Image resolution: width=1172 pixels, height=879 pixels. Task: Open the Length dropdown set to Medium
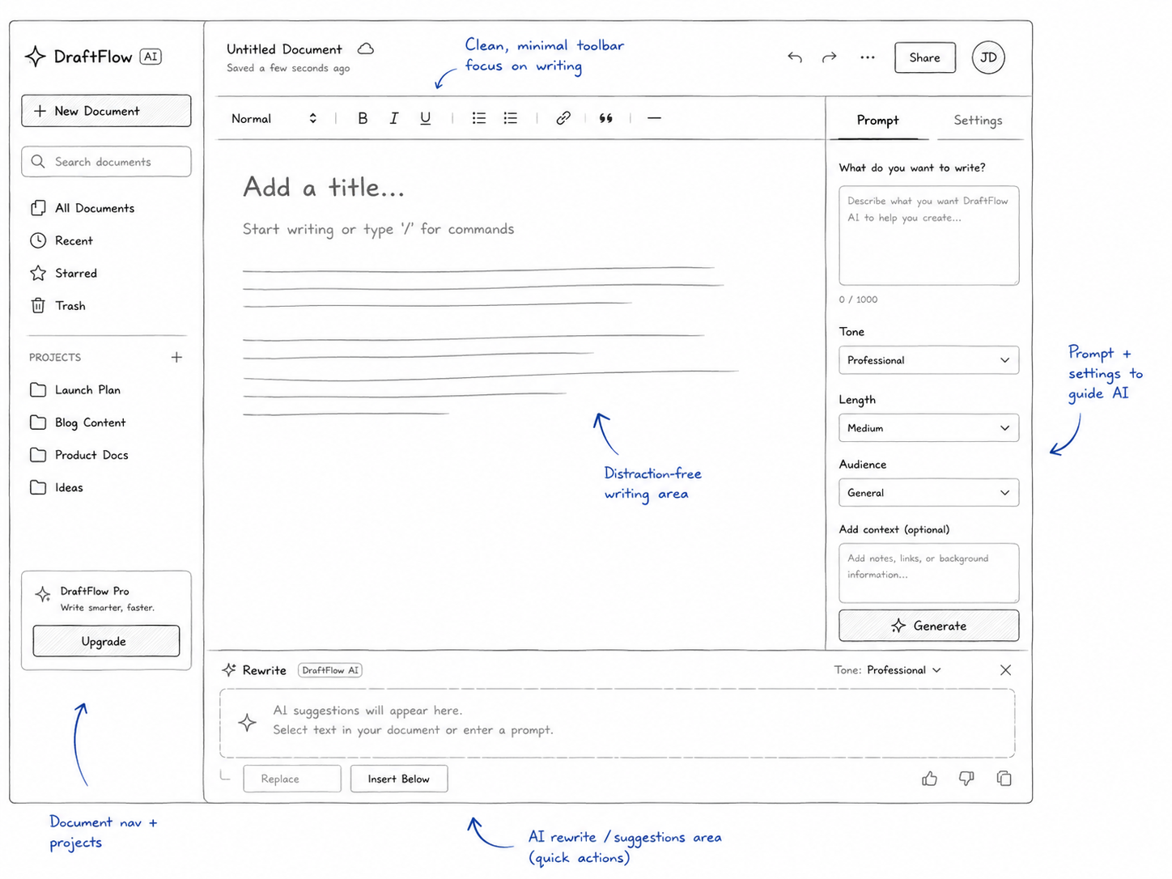928,428
